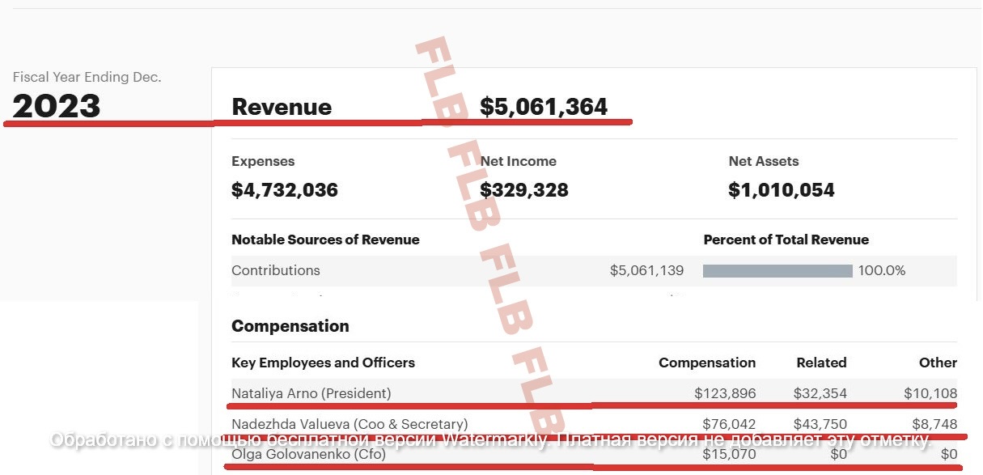This screenshot has height=475, width=983.
Task: Click the Percent of Total Revenue header
Action: pos(786,240)
